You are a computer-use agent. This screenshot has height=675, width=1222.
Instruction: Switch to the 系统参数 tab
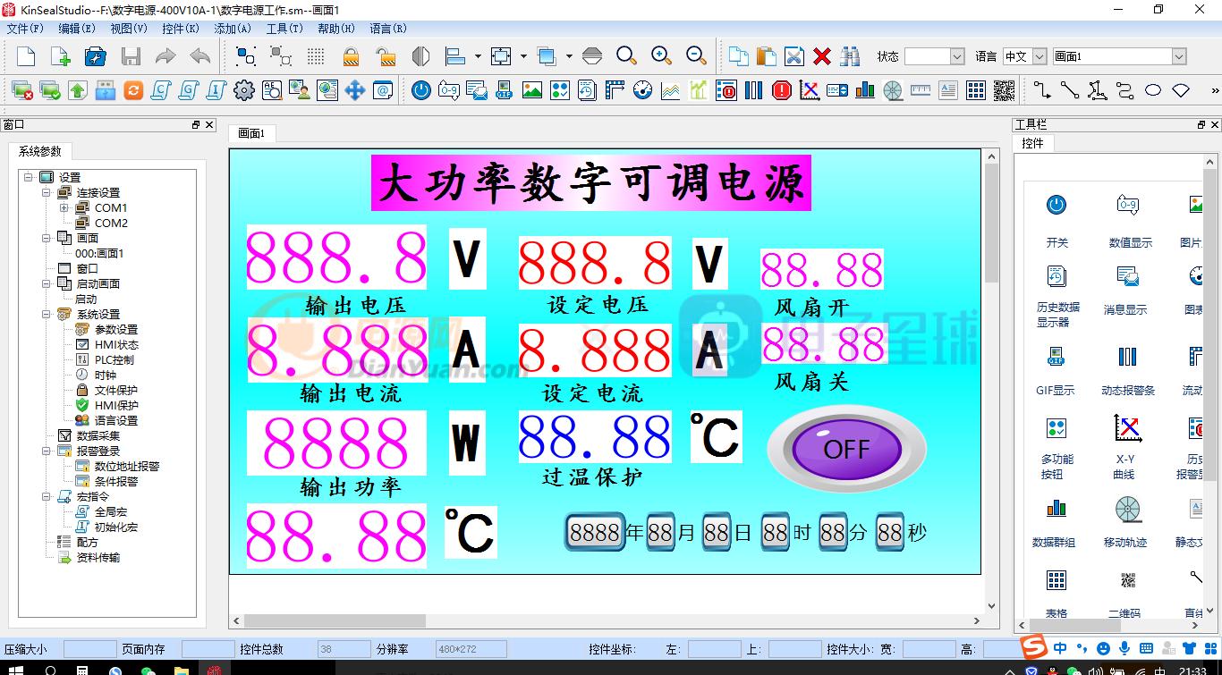tap(39, 150)
